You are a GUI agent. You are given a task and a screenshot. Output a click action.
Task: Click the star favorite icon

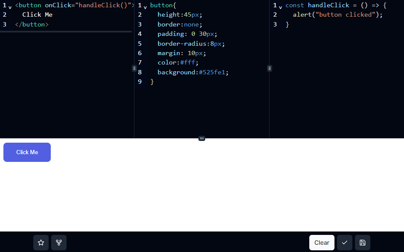(41, 243)
